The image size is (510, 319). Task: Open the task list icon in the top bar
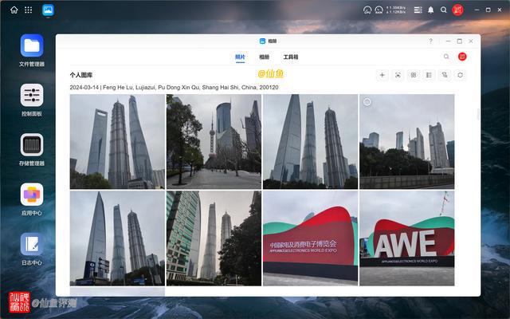(x=418, y=10)
